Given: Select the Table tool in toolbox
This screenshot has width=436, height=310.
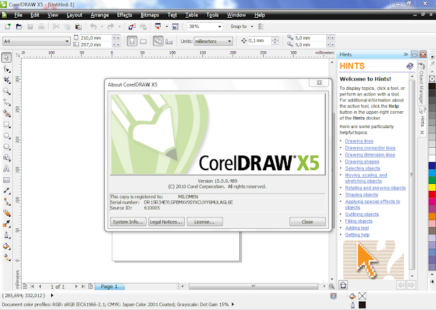Looking at the screenshot, I should (x=7, y=180).
